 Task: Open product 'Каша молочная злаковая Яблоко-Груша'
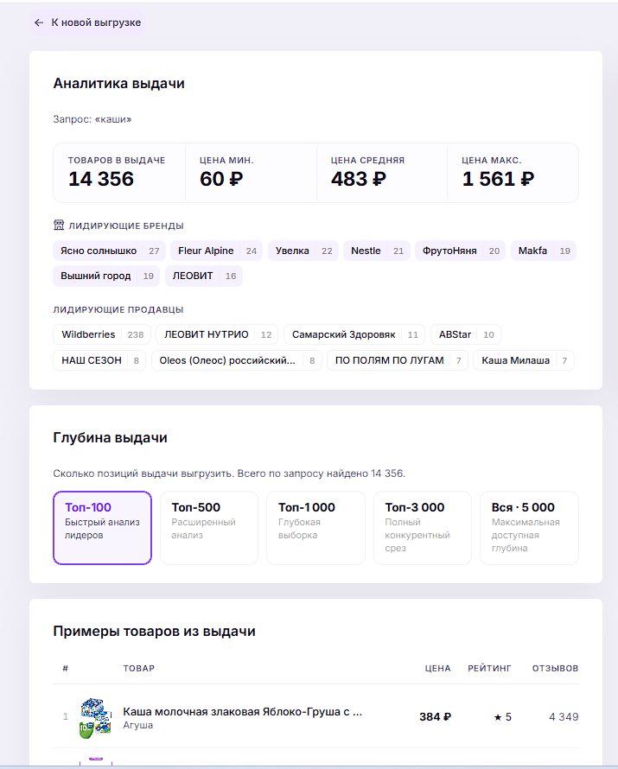pos(242,712)
